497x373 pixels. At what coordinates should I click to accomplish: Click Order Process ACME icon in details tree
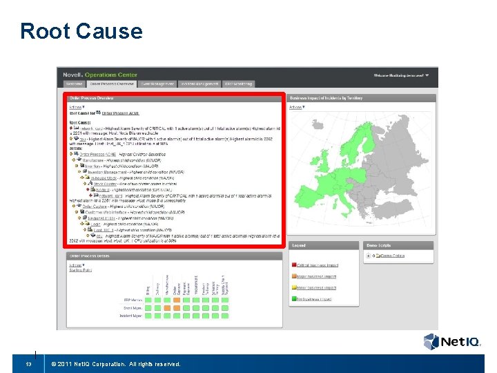coord(76,154)
